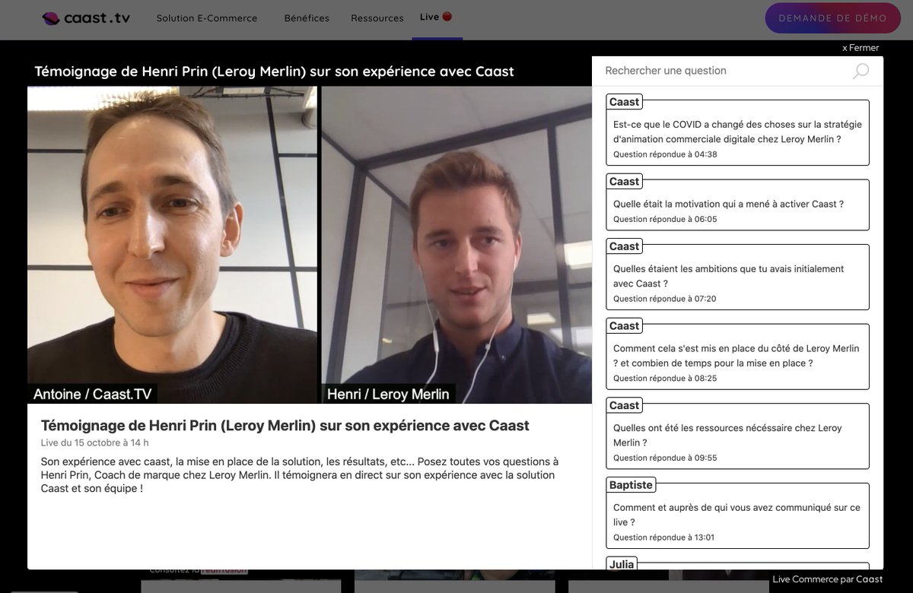Click the Antoine / Caast.TV video pane
Viewport: 913px width, 593px height.
click(173, 245)
